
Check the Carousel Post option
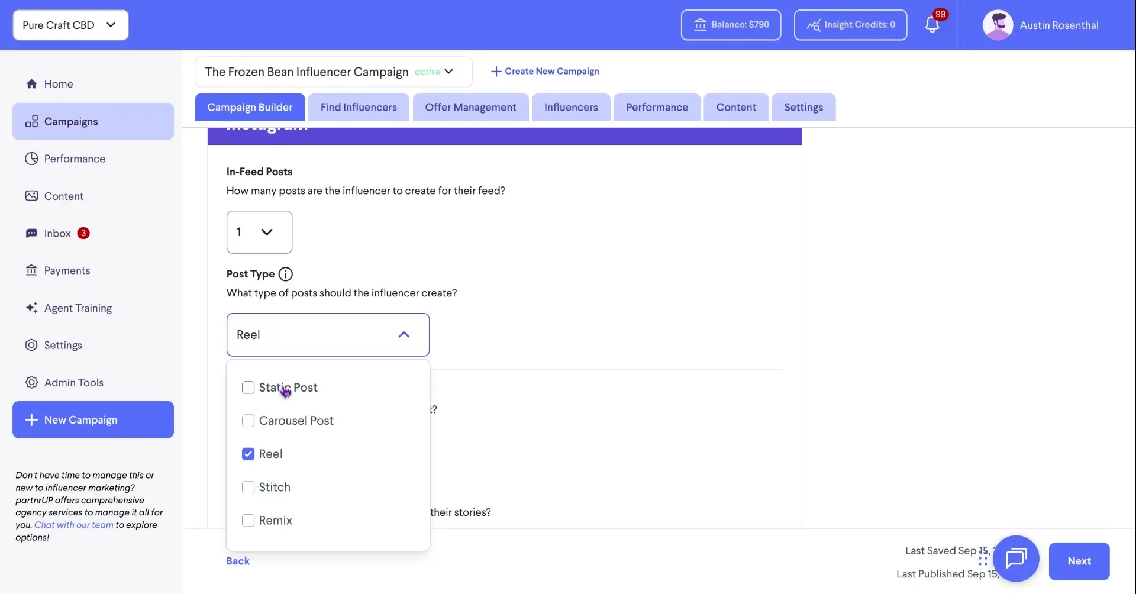[x=248, y=421]
